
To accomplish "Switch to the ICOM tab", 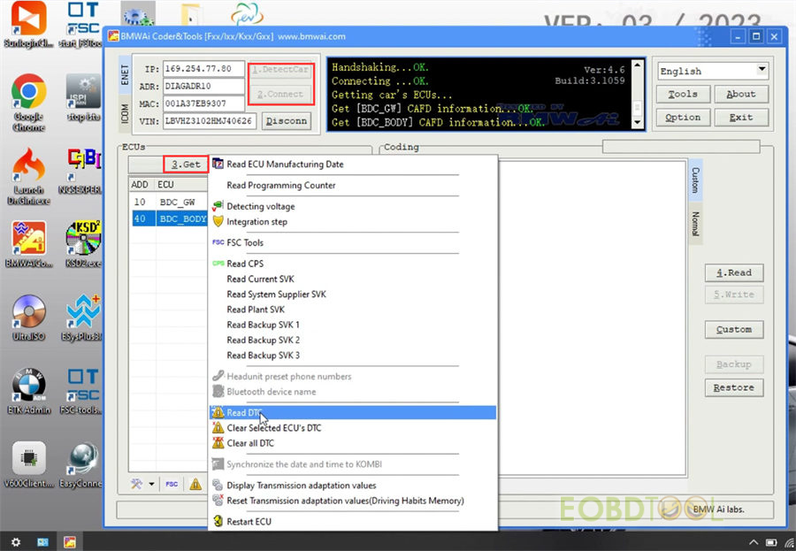I will [125, 114].
